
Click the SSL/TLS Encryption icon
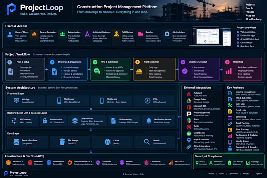197,163
